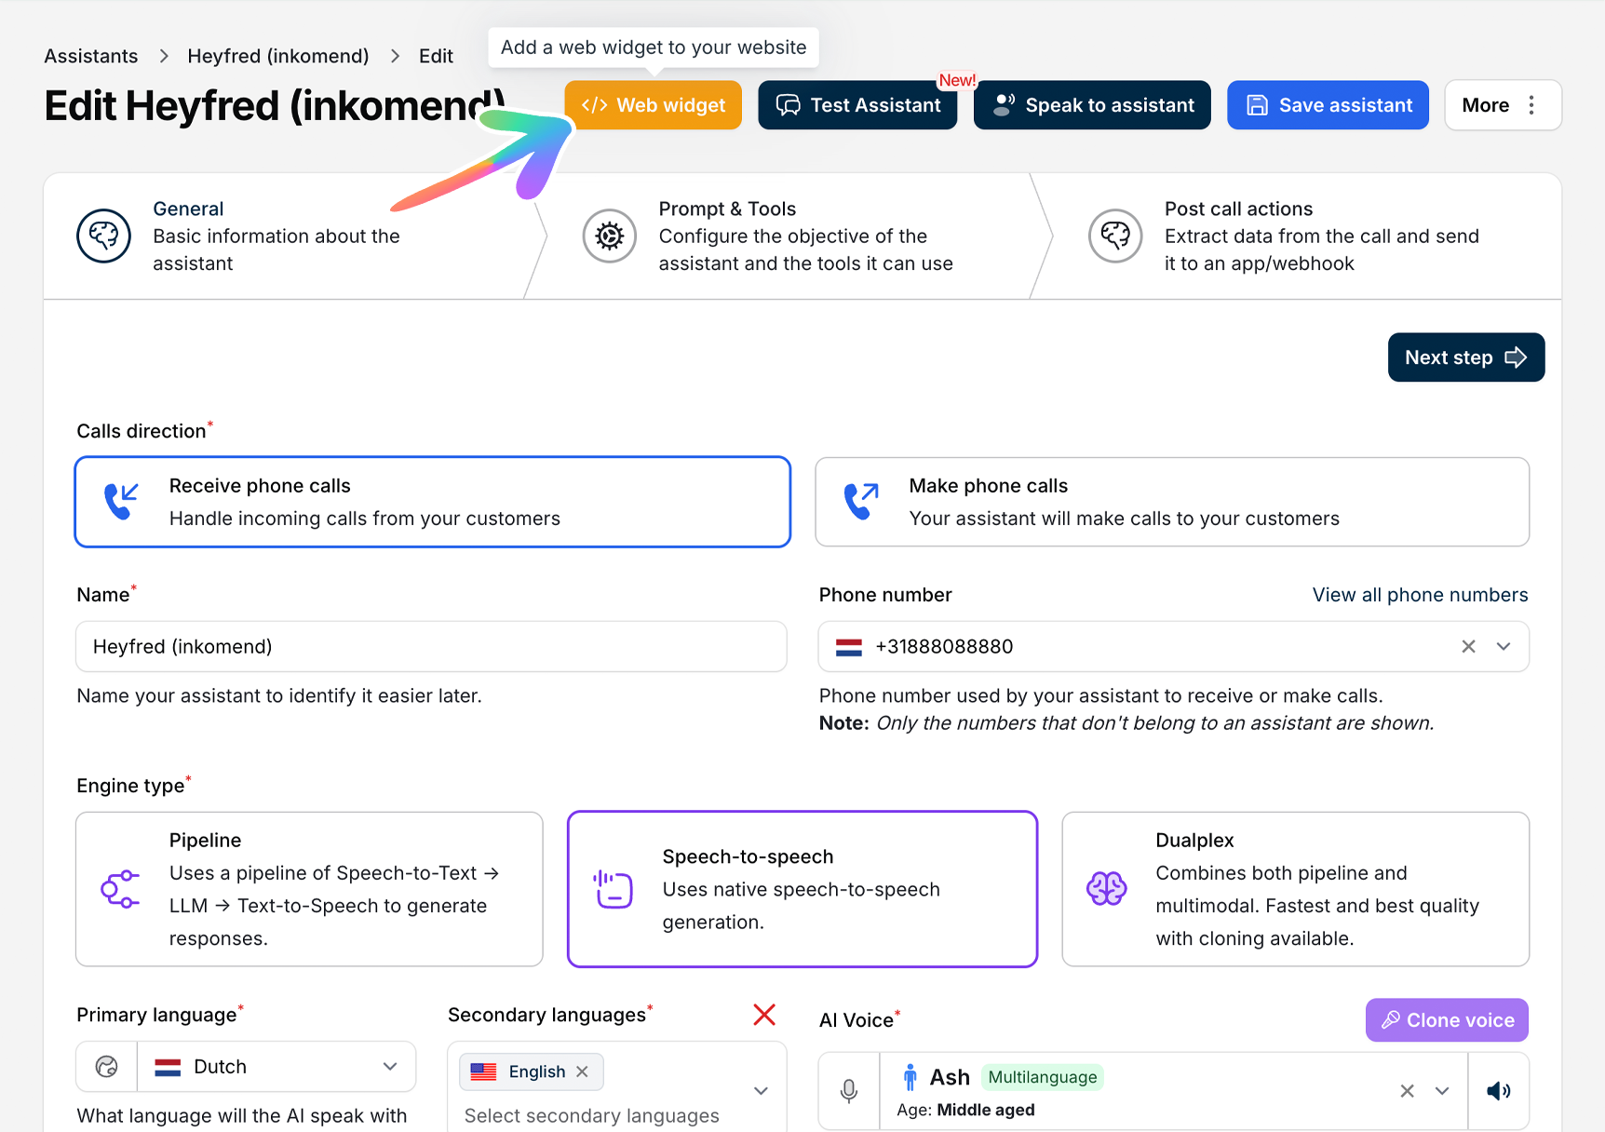Screen dimensions: 1605x1132
Task: Click the incoming call phone icon
Action: click(x=121, y=502)
